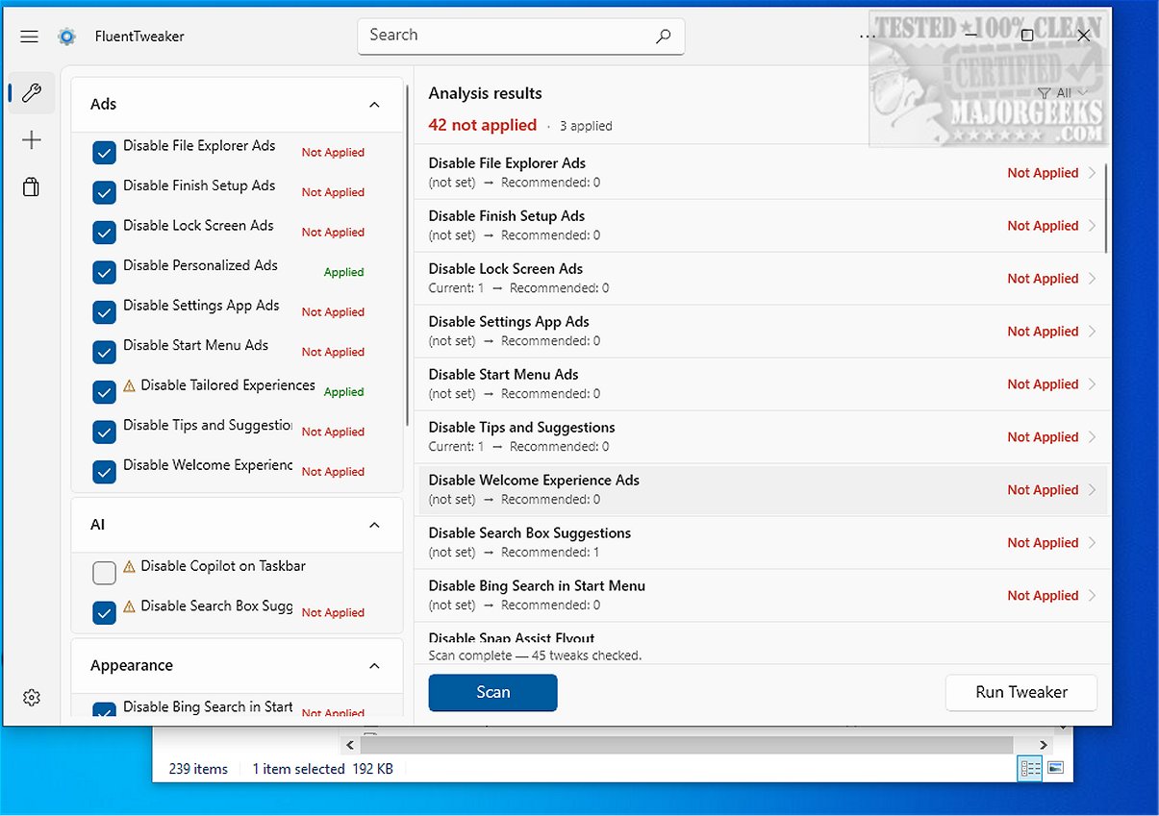1159x816 pixels.
Task: Click Explorer horizontal scrollbar left arrow
Action: [350, 745]
